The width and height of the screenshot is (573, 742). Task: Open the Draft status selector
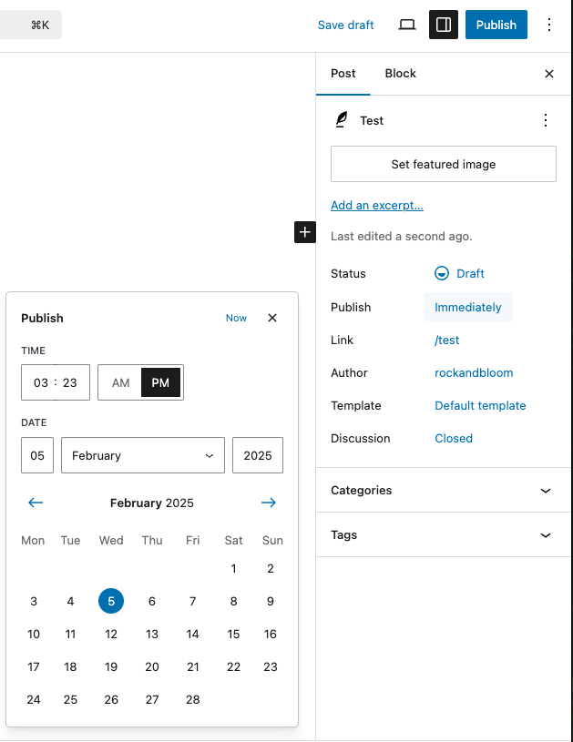[x=460, y=273]
